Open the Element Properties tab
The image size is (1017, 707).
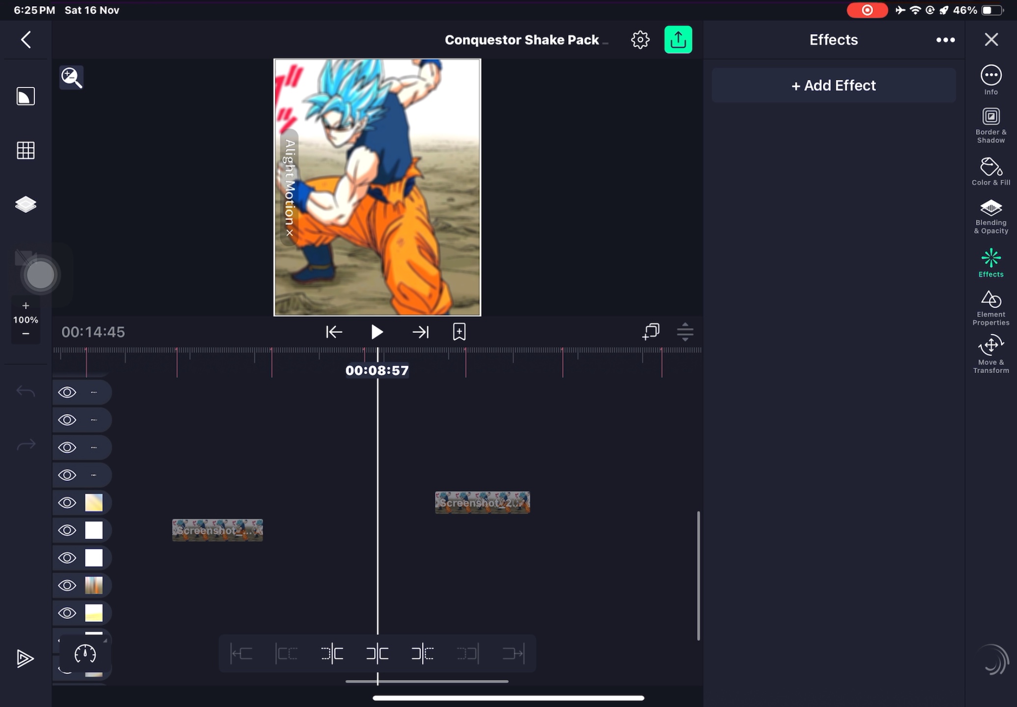click(991, 308)
